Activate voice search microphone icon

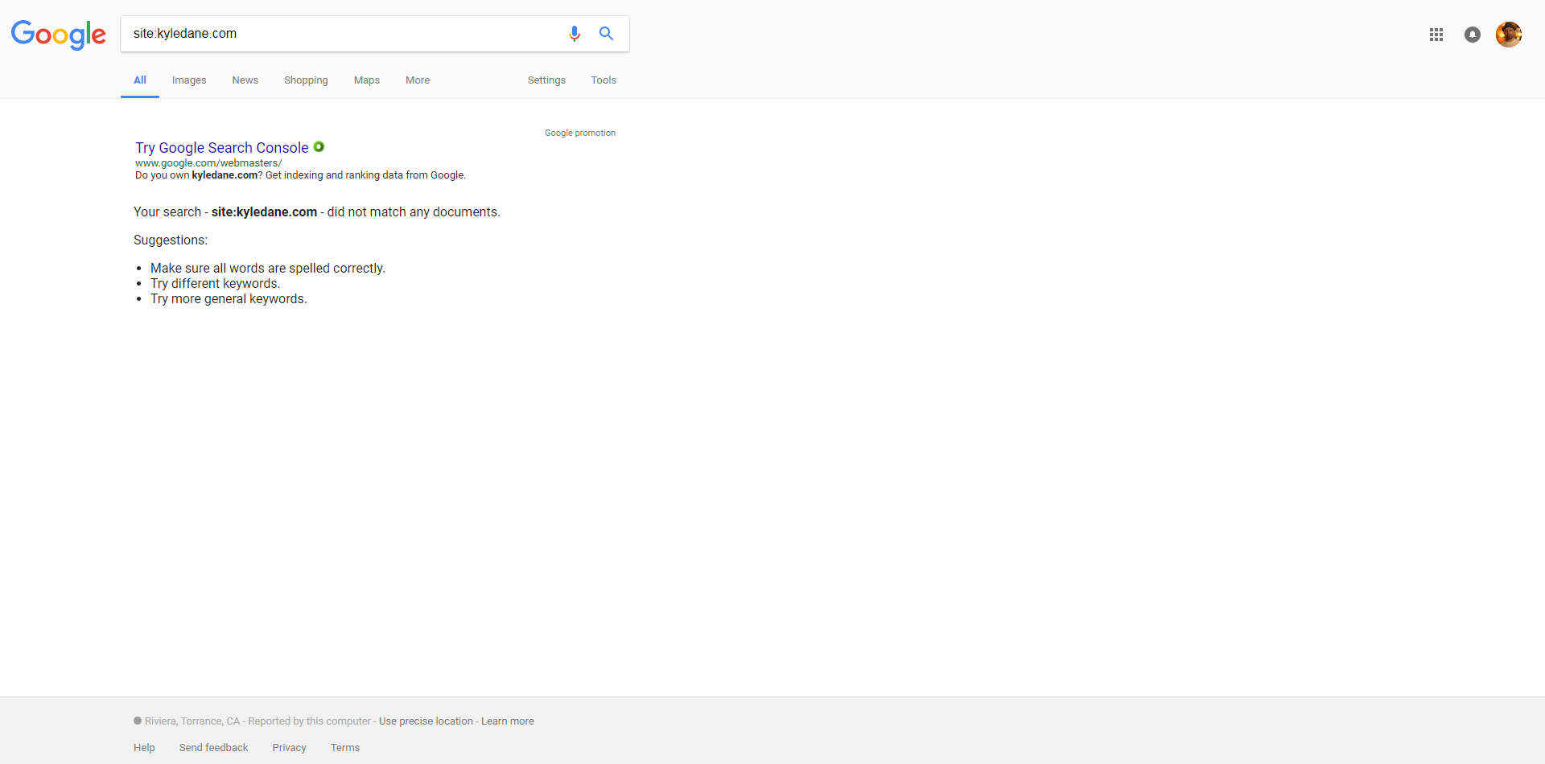click(575, 34)
